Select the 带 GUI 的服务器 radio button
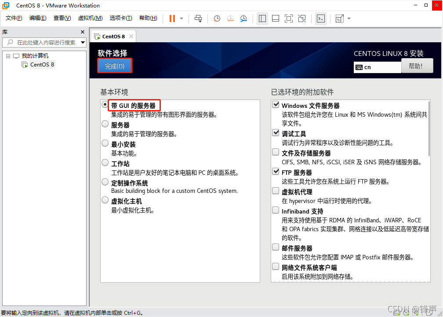The width and height of the screenshot is (443, 317). (105, 104)
